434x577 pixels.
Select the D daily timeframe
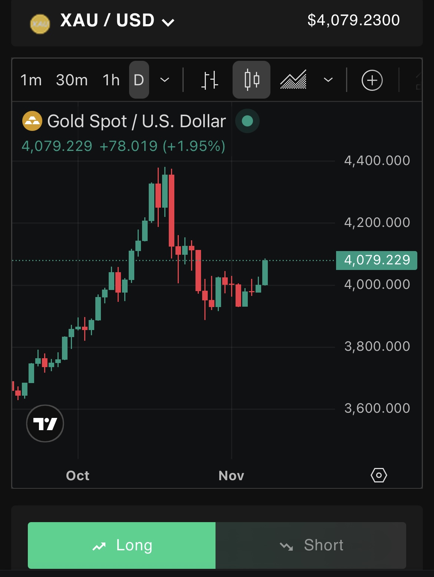point(139,80)
